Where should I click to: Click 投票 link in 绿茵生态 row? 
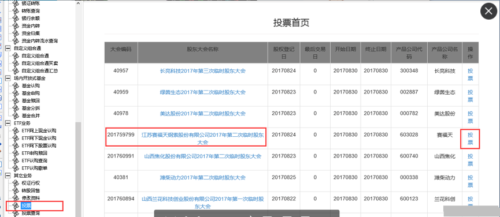[471, 96]
